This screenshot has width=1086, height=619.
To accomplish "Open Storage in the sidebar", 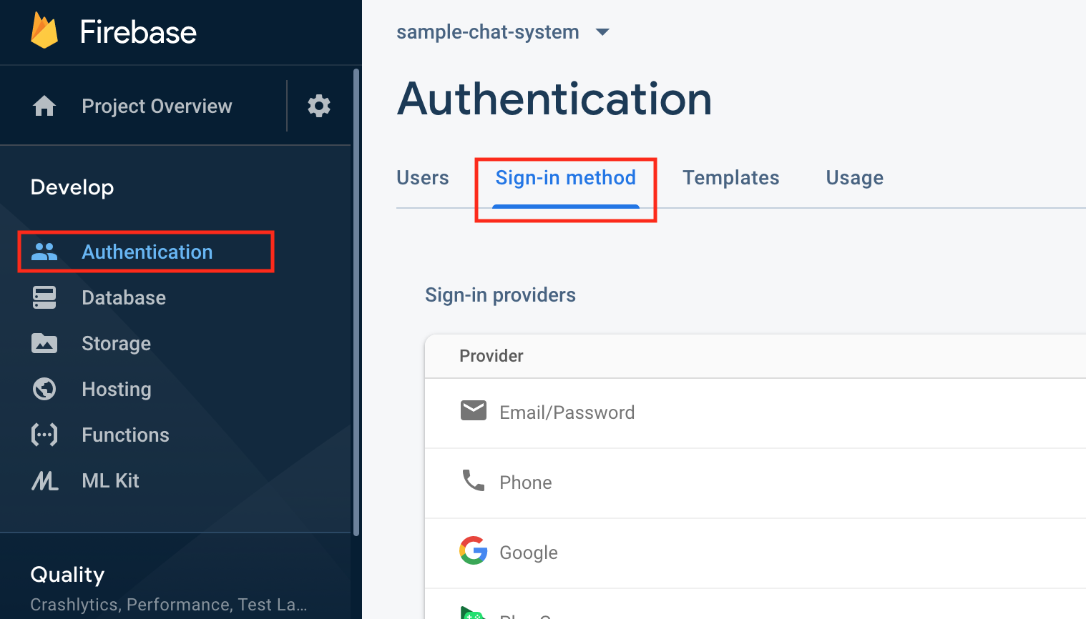I will [x=116, y=343].
